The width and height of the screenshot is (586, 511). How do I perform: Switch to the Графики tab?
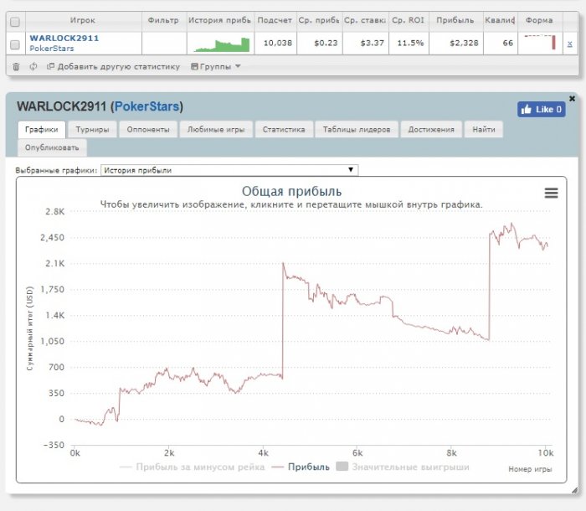tap(42, 130)
